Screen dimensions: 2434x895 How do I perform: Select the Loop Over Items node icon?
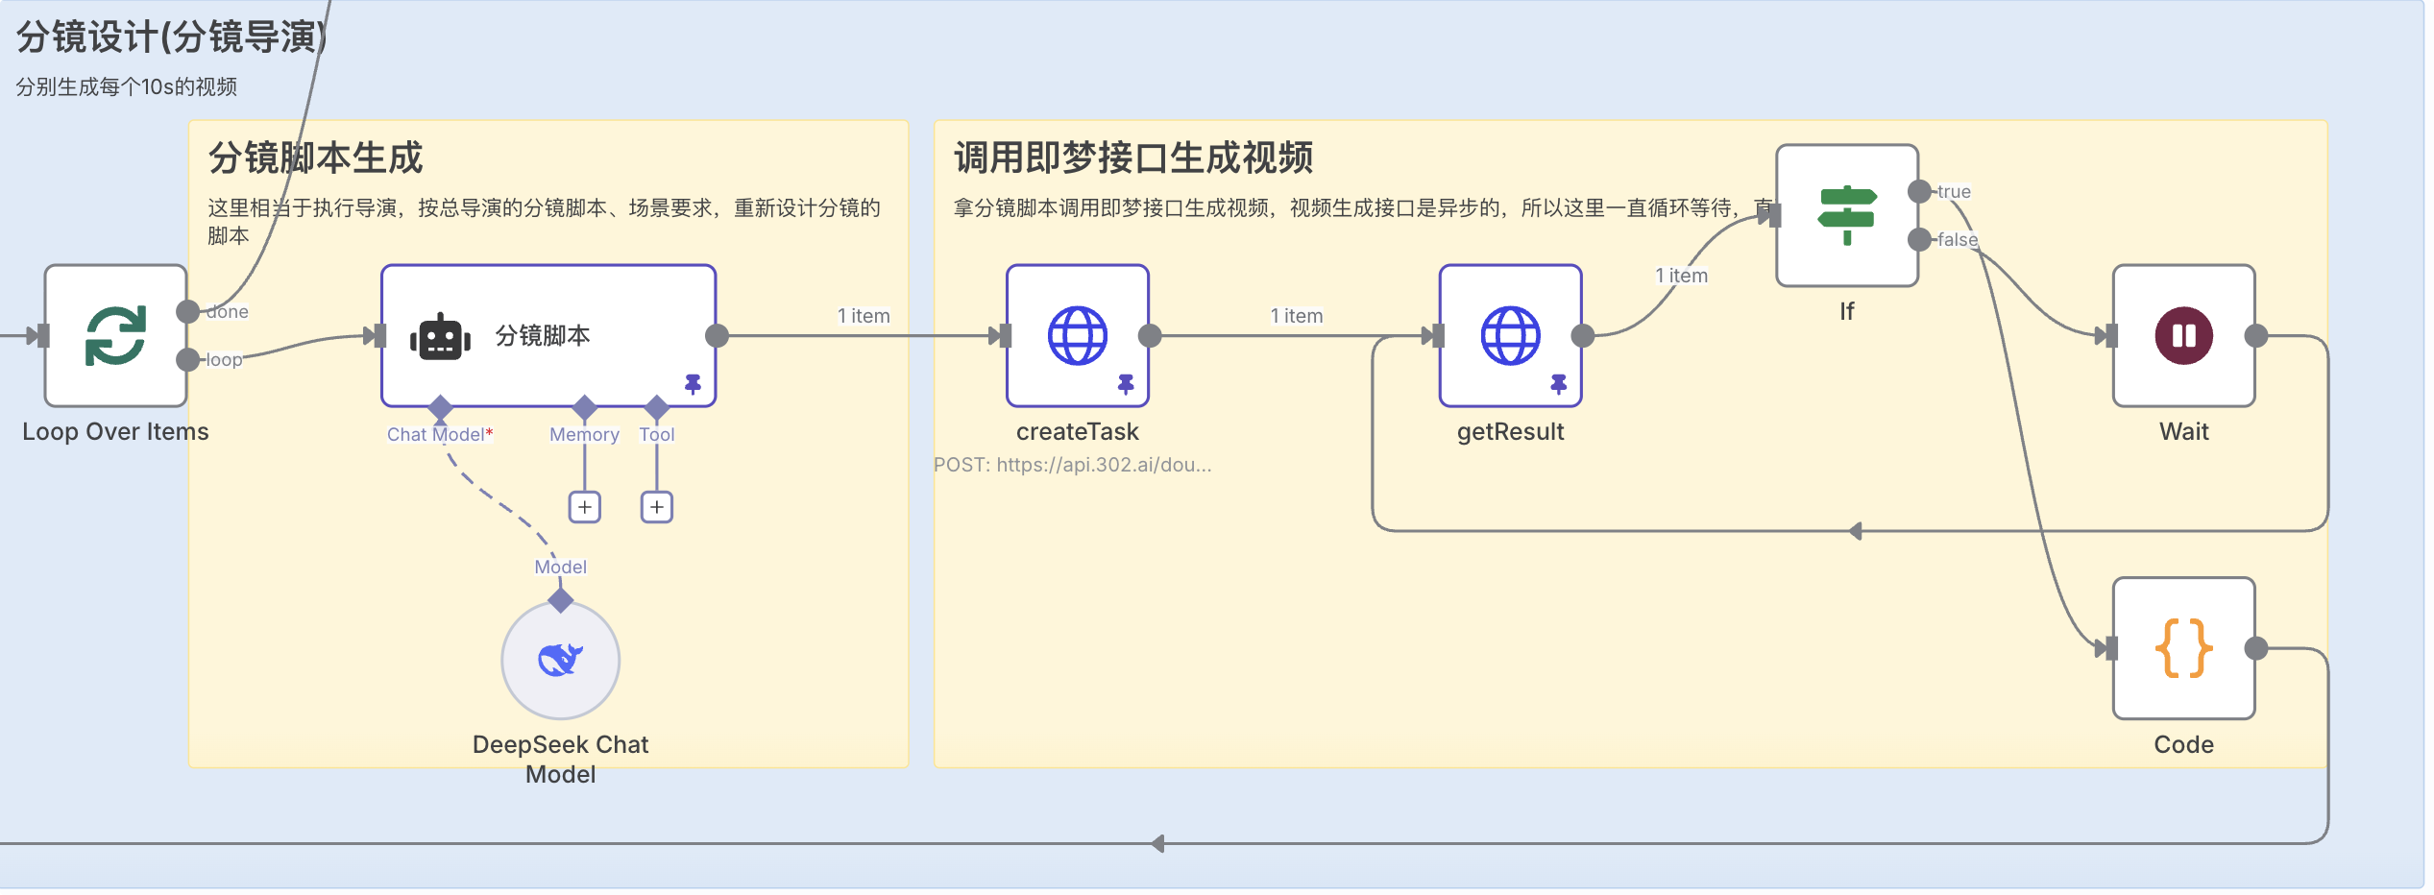point(115,336)
